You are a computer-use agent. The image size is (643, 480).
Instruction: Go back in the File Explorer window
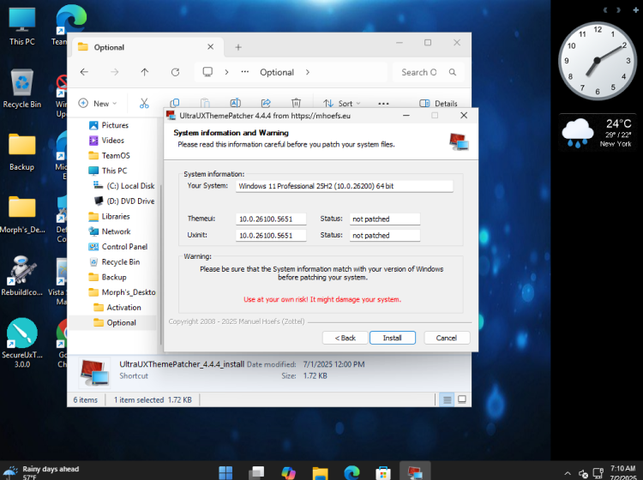click(x=84, y=72)
